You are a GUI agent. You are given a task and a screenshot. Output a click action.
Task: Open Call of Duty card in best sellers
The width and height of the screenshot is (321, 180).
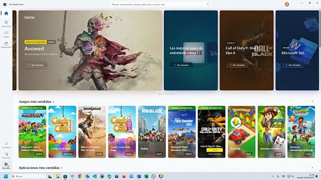(x=212, y=131)
